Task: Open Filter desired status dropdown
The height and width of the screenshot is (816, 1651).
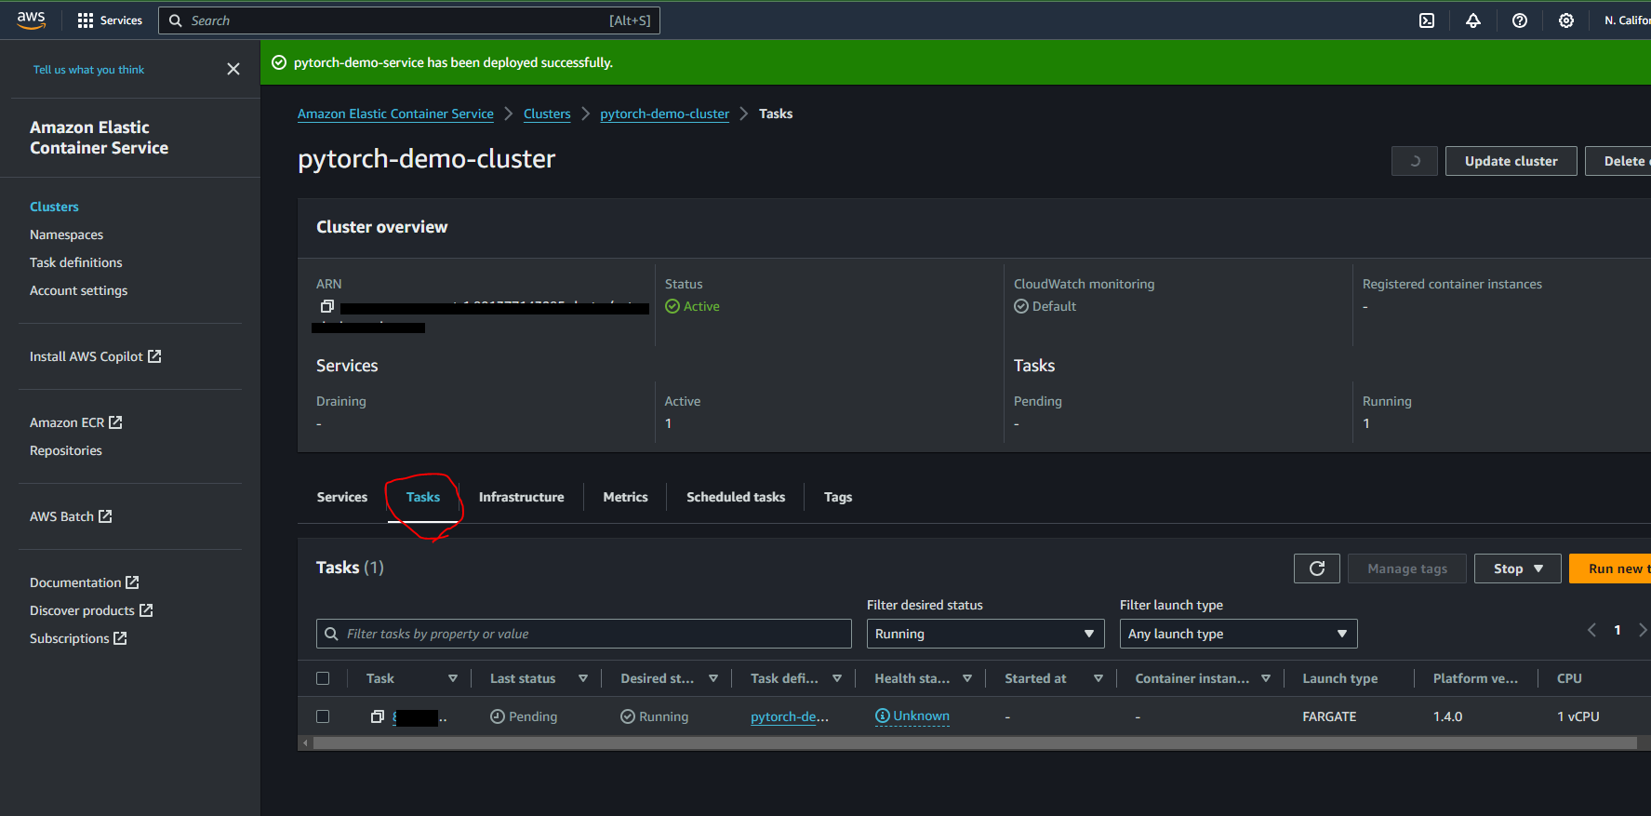Action: click(986, 634)
